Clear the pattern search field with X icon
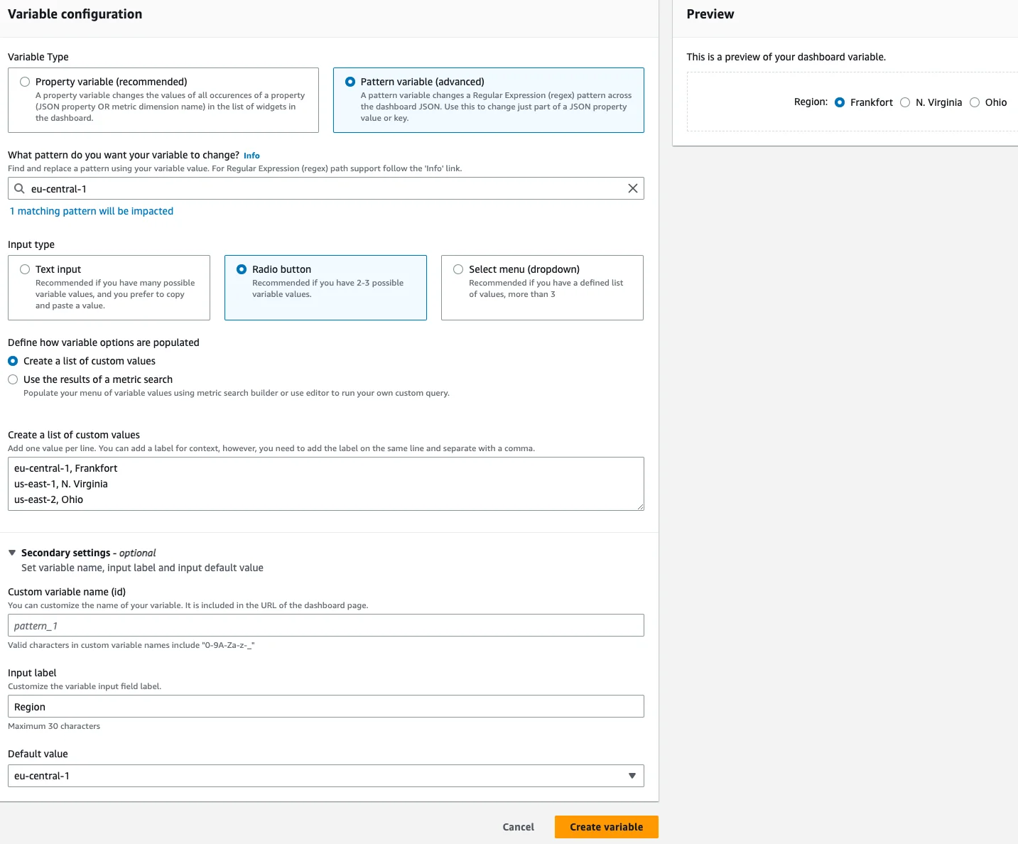The image size is (1018, 844). (x=632, y=188)
